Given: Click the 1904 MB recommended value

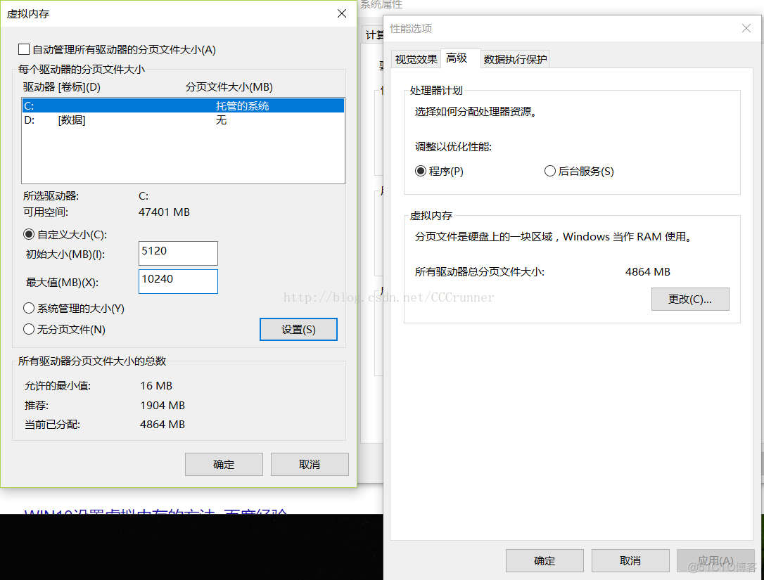Looking at the screenshot, I should click(x=163, y=405).
